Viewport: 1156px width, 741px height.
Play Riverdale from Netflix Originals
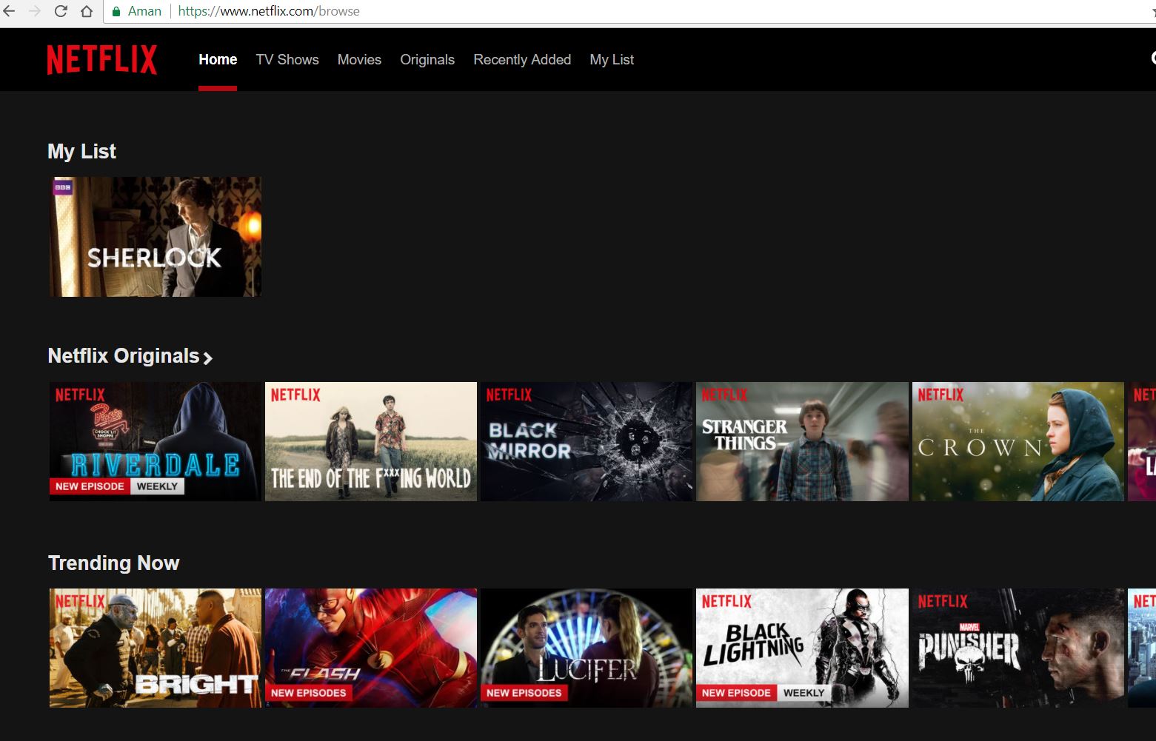(x=155, y=441)
